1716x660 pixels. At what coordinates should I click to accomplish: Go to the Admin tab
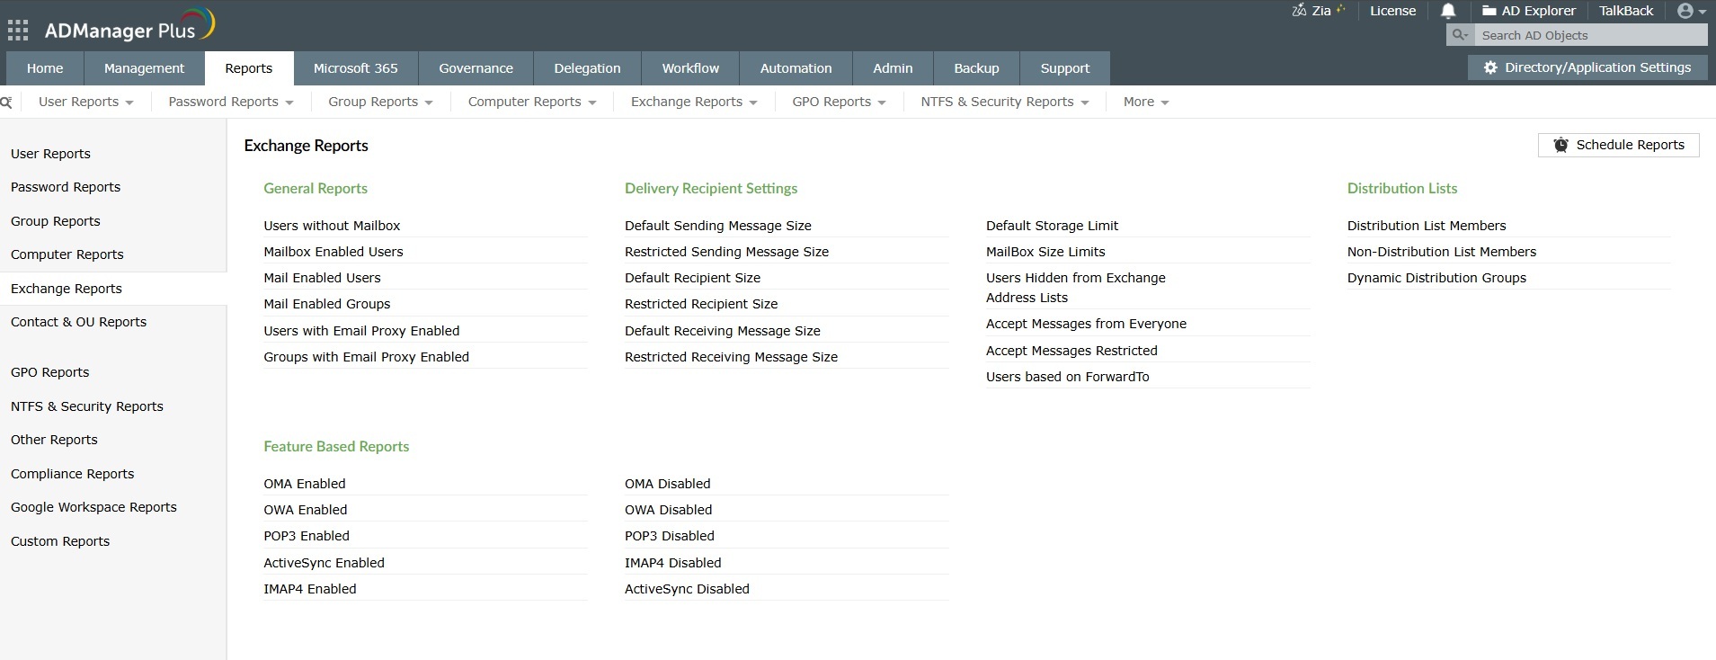tap(893, 68)
